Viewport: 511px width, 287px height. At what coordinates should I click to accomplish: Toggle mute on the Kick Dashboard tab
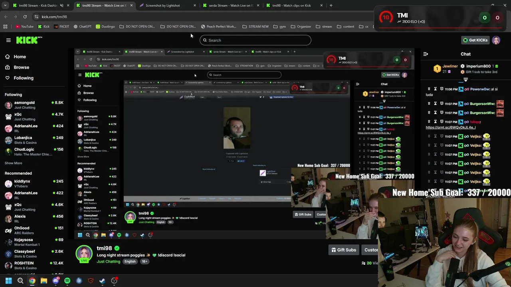coord(62,6)
